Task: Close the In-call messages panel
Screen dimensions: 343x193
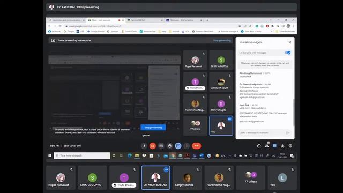Action: [x=290, y=42]
